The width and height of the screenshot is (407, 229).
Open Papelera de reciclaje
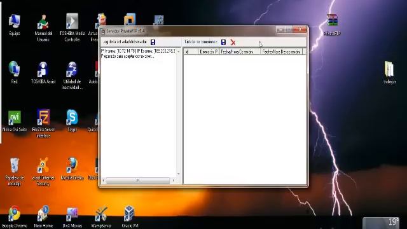[x=15, y=172]
